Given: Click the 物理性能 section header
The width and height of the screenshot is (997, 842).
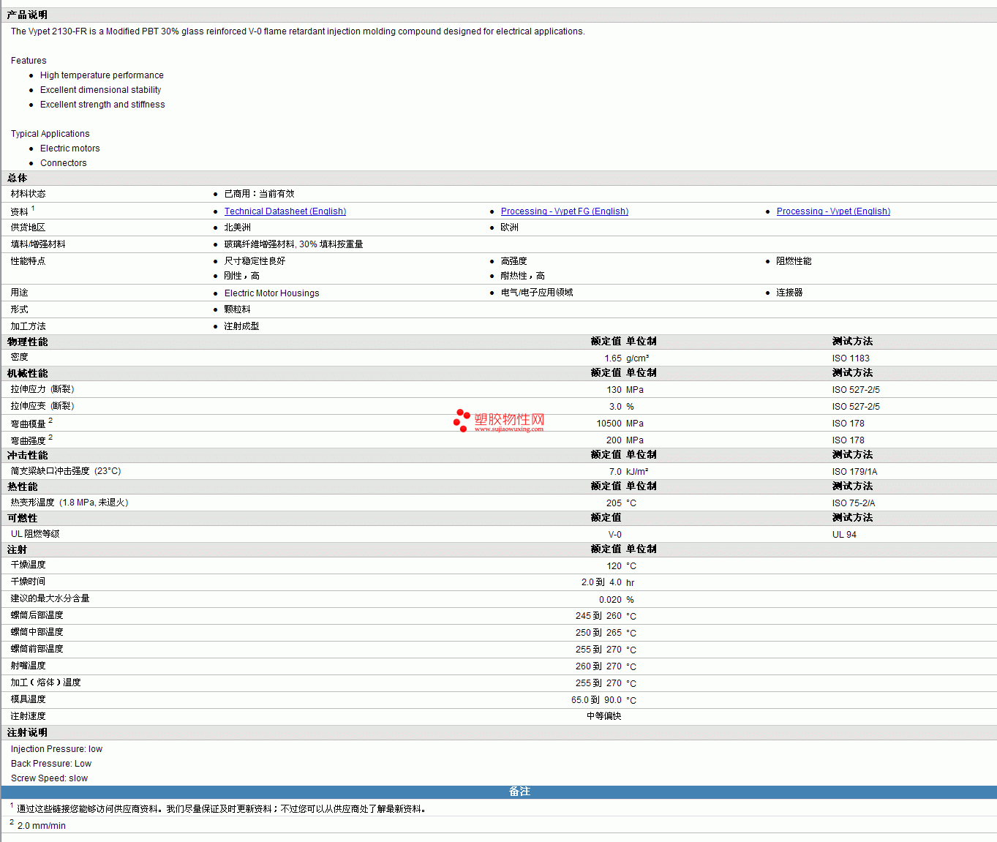Looking at the screenshot, I should click(x=27, y=342).
